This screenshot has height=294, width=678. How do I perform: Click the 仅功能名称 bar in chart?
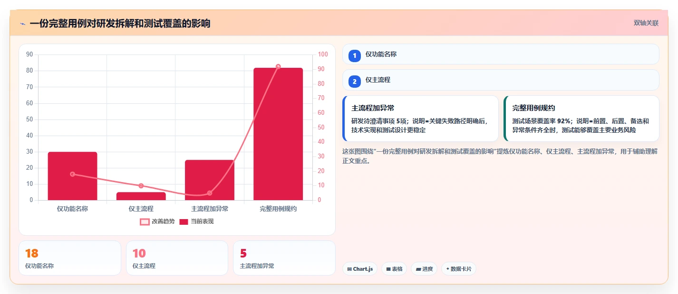click(72, 176)
